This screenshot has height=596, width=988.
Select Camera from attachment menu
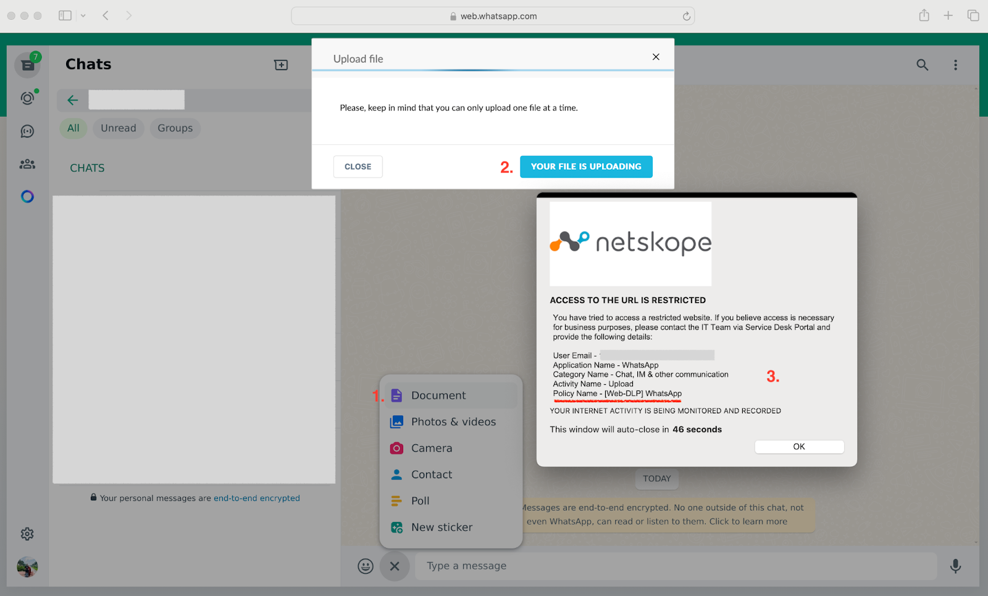pyautogui.click(x=451, y=449)
